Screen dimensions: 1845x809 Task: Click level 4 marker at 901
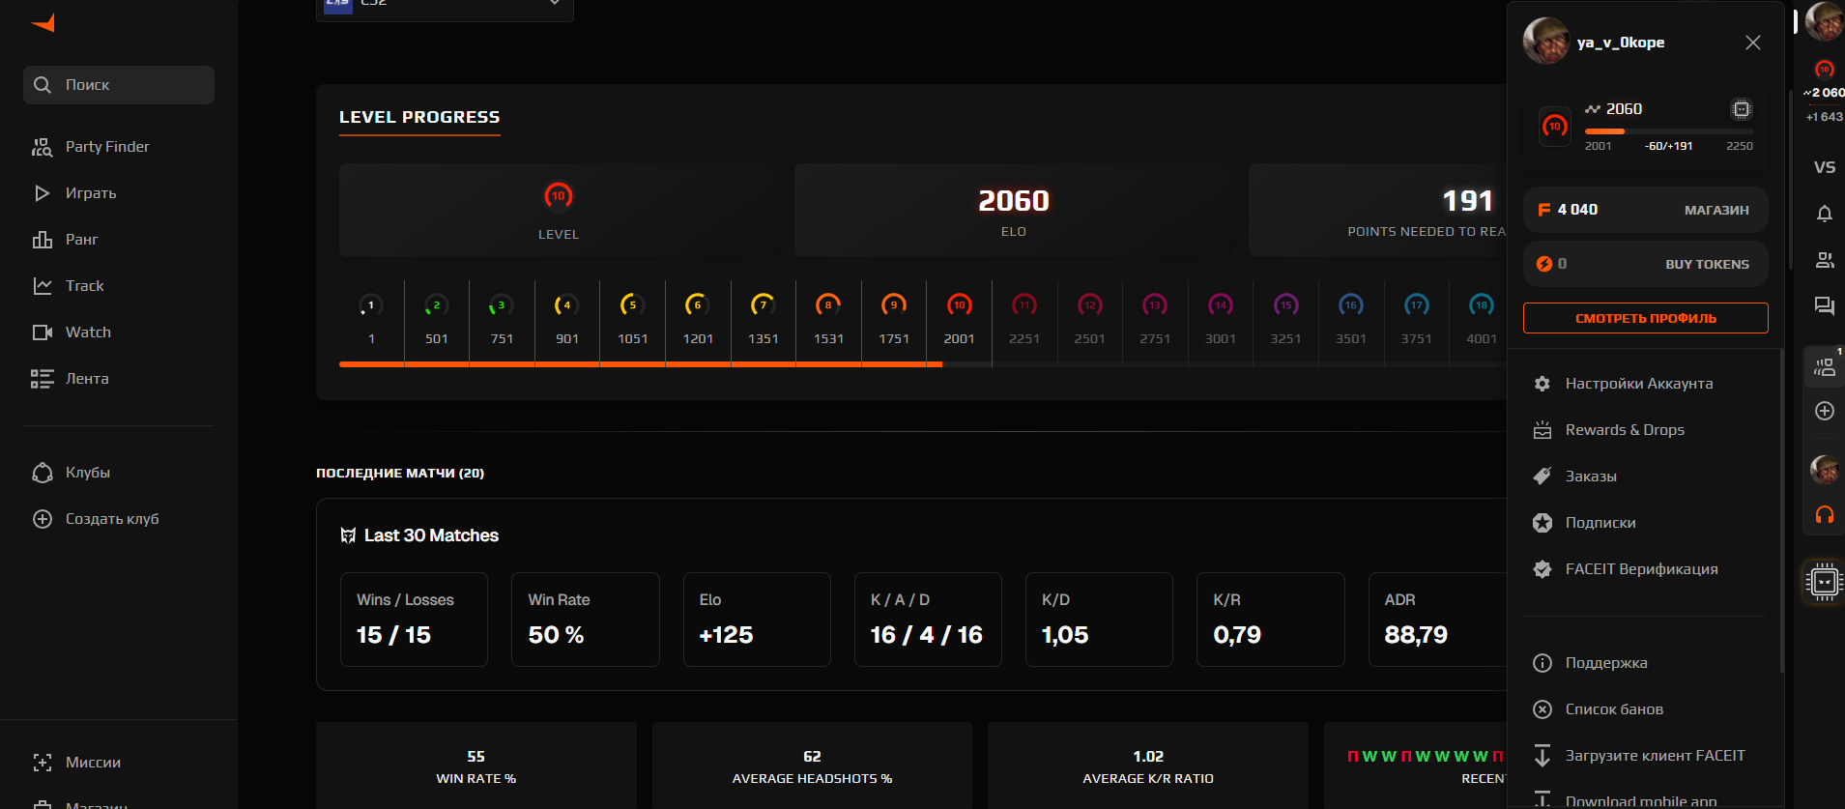tap(567, 305)
